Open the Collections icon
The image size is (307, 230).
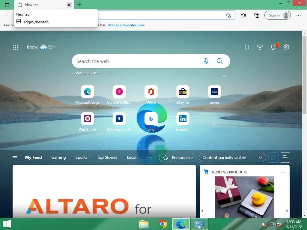pyautogui.click(x=257, y=15)
